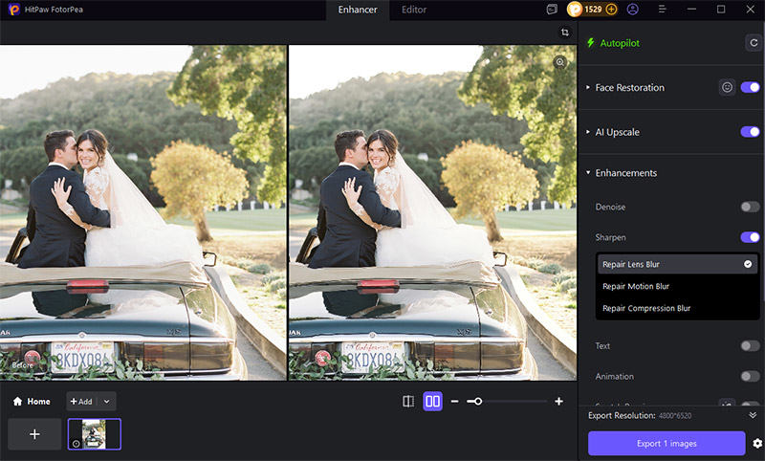
Task: Click the 1529 gold coin icon
Action: 575,10
